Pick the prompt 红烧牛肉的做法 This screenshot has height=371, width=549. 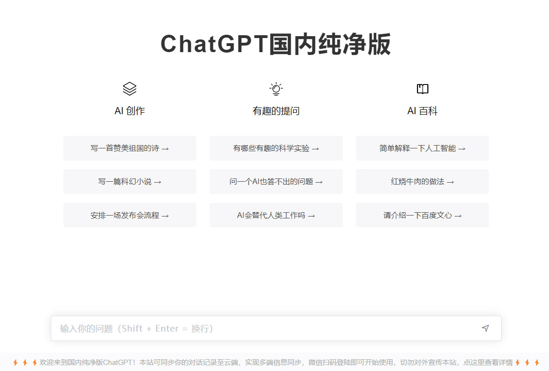422,182
